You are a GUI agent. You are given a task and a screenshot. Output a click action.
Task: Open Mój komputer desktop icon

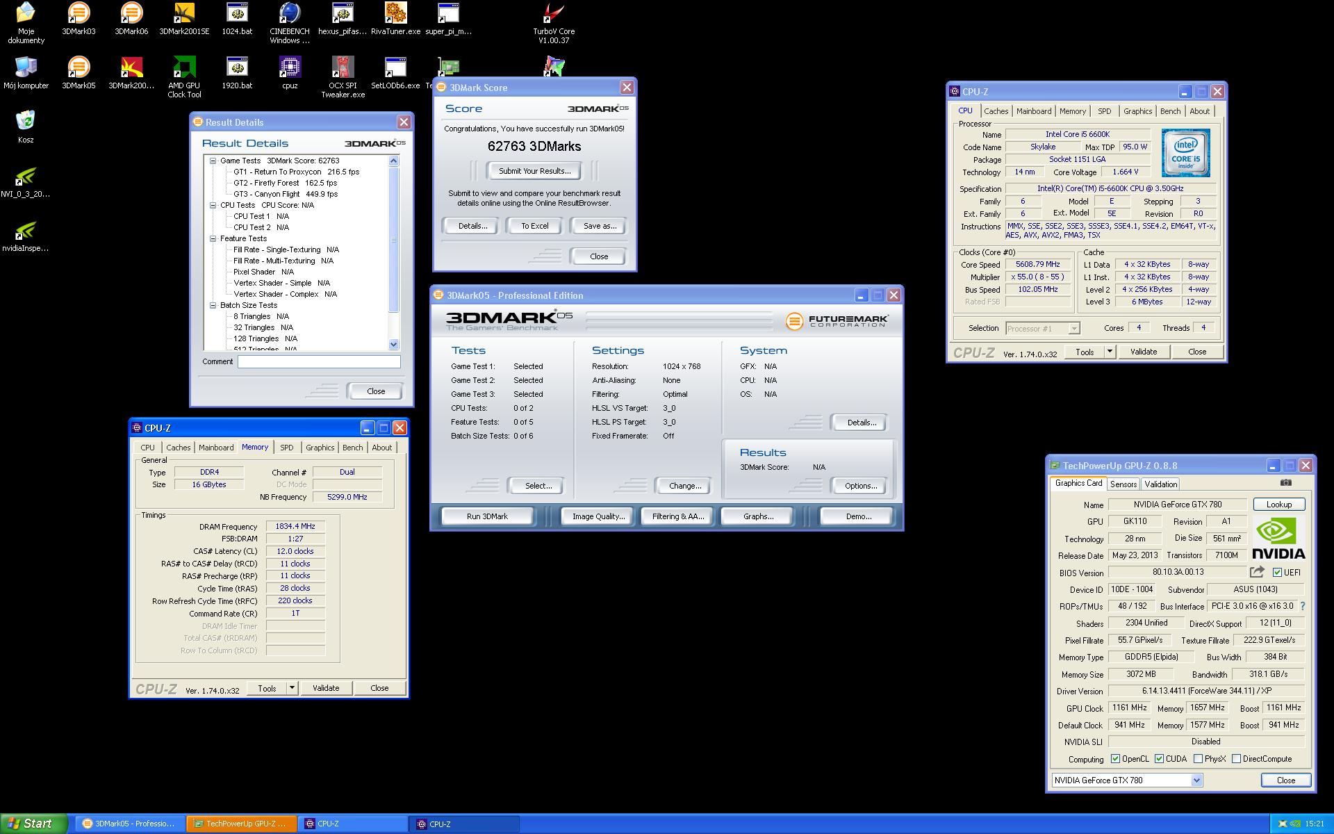(26, 73)
